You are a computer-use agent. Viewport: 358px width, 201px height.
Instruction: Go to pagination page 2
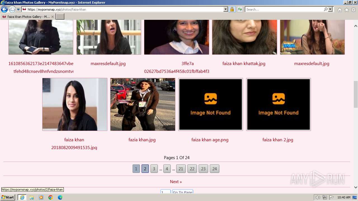pos(145,169)
